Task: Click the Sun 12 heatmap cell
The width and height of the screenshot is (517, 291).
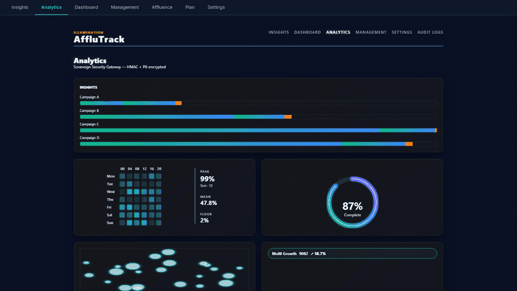Action: pos(144,223)
